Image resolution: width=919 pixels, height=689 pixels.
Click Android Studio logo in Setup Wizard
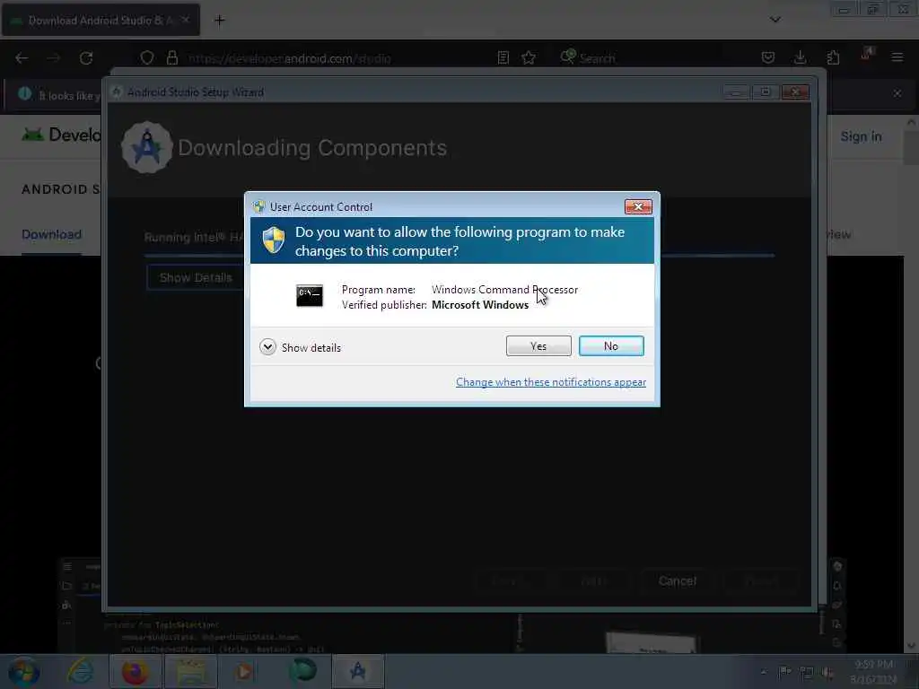(146, 148)
